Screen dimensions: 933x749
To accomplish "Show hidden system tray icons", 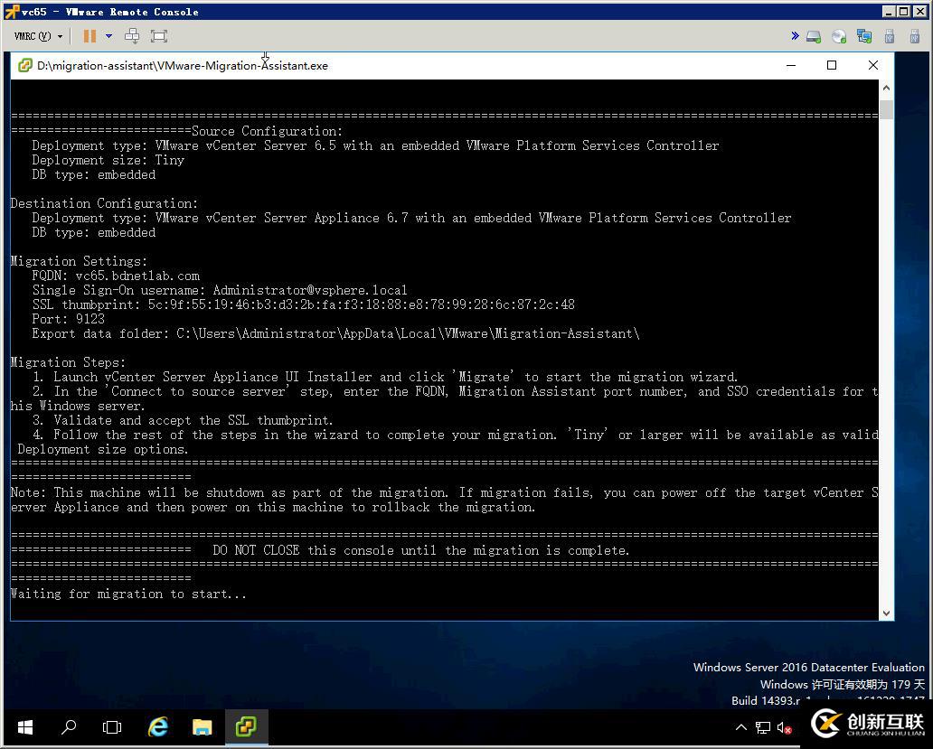I will pos(740,727).
